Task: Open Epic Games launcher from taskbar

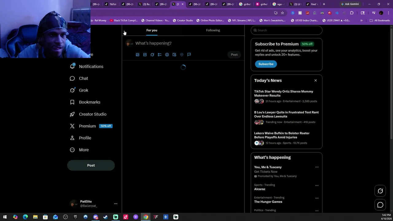Action: pyautogui.click(x=75, y=217)
